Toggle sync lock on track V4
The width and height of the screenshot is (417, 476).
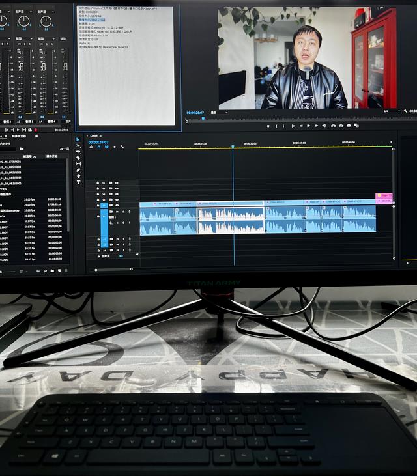(x=111, y=189)
